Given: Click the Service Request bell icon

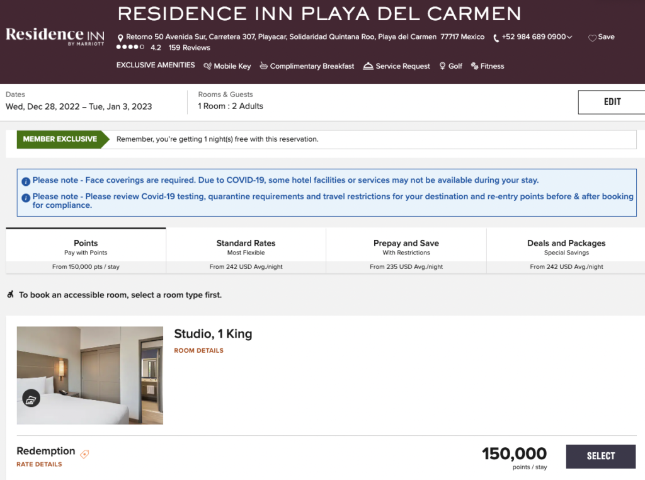Looking at the screenshot, I should (368, 66).
